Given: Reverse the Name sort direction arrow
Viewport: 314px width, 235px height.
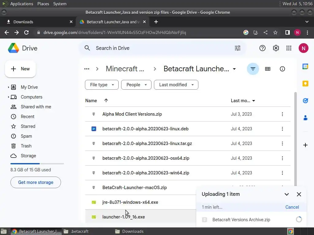Looking at the screenshot, I should tap(106, 100).
